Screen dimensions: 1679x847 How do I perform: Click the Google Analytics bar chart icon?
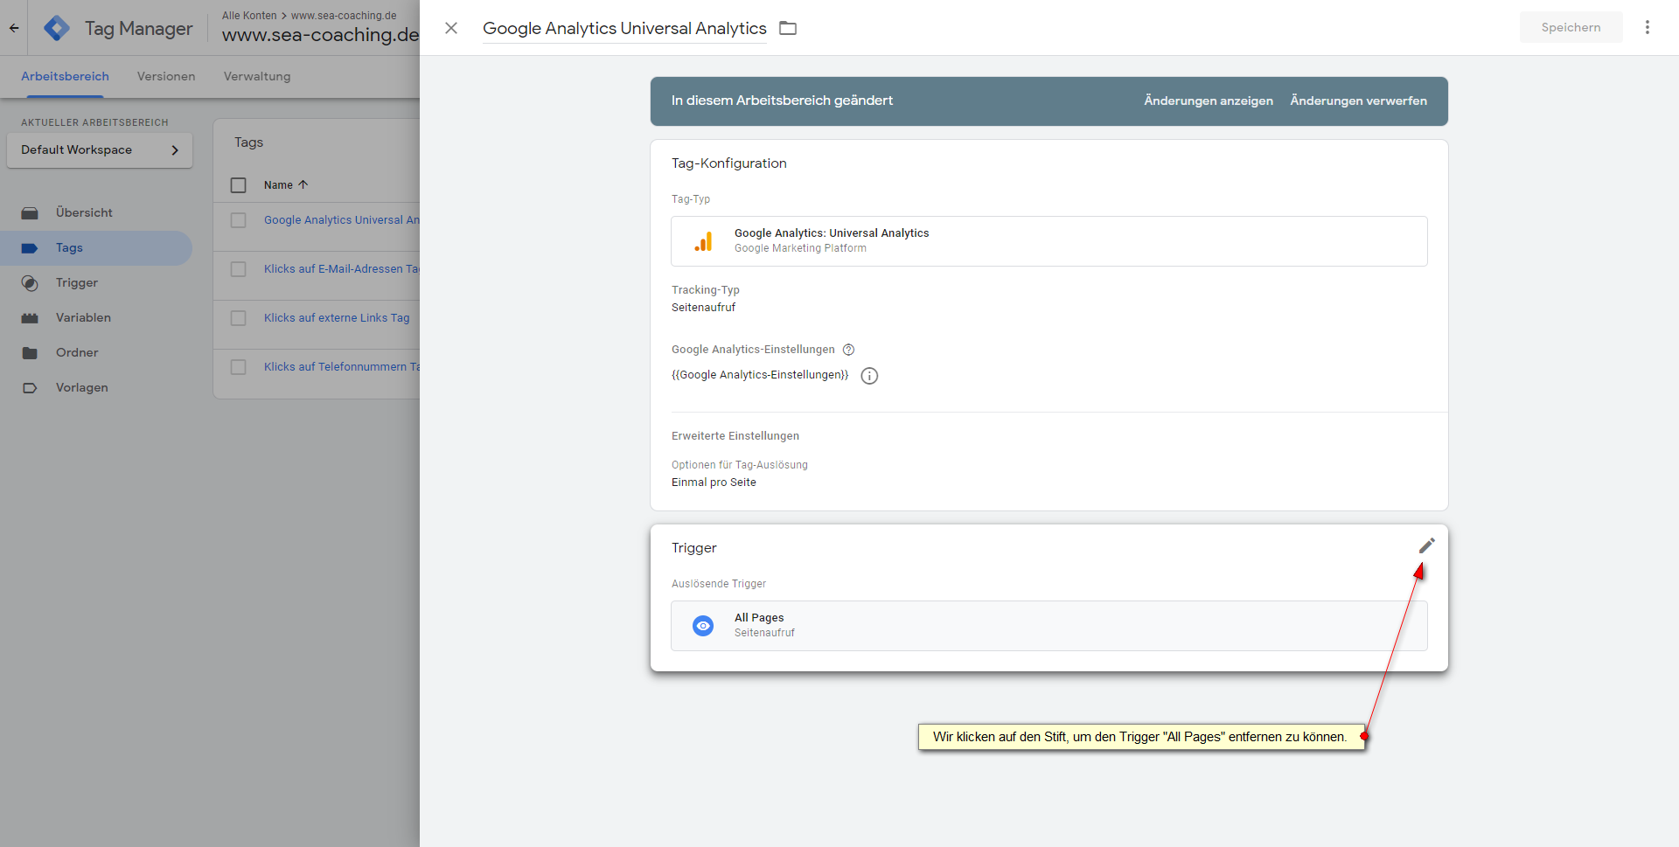pyautogui.click(x=703, y=241)
